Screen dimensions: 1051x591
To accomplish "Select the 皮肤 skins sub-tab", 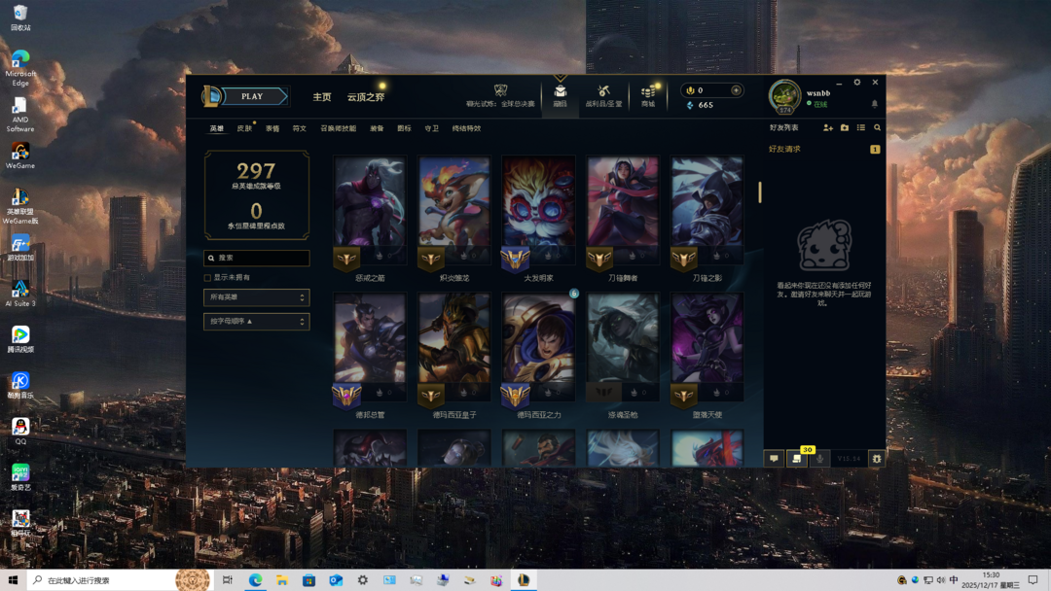I will [244, 128].
